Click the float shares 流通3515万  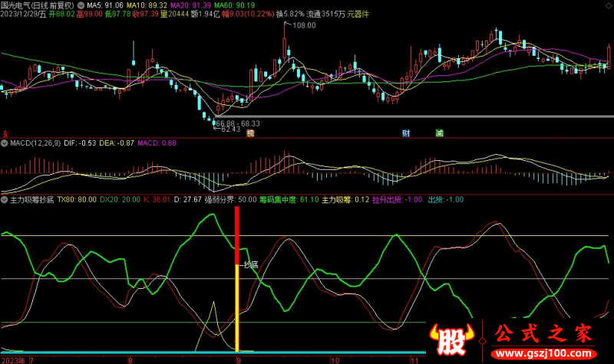tap(325, 14)
